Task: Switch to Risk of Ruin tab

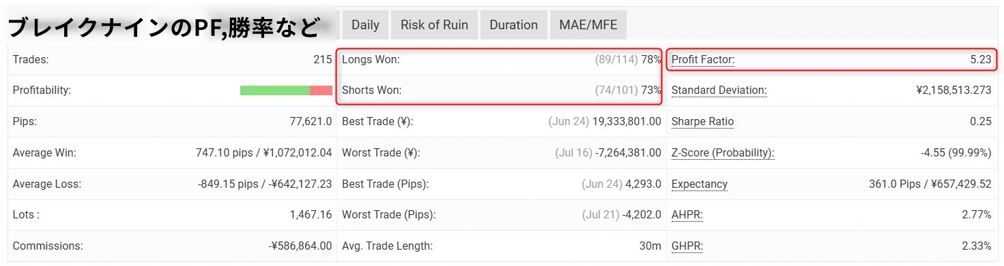Action: tap(434, 25)
